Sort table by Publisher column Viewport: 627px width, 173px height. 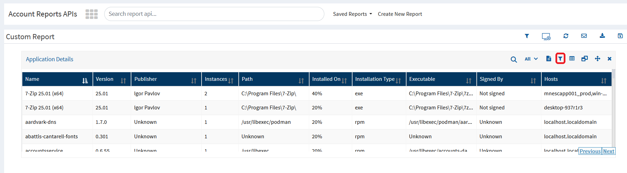click(x=194, y=81)
